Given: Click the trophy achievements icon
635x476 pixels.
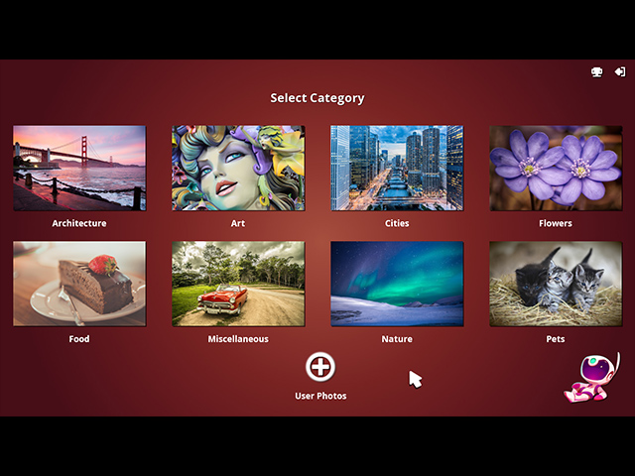Looking at the screenshot, I should (x=597, y=71).
